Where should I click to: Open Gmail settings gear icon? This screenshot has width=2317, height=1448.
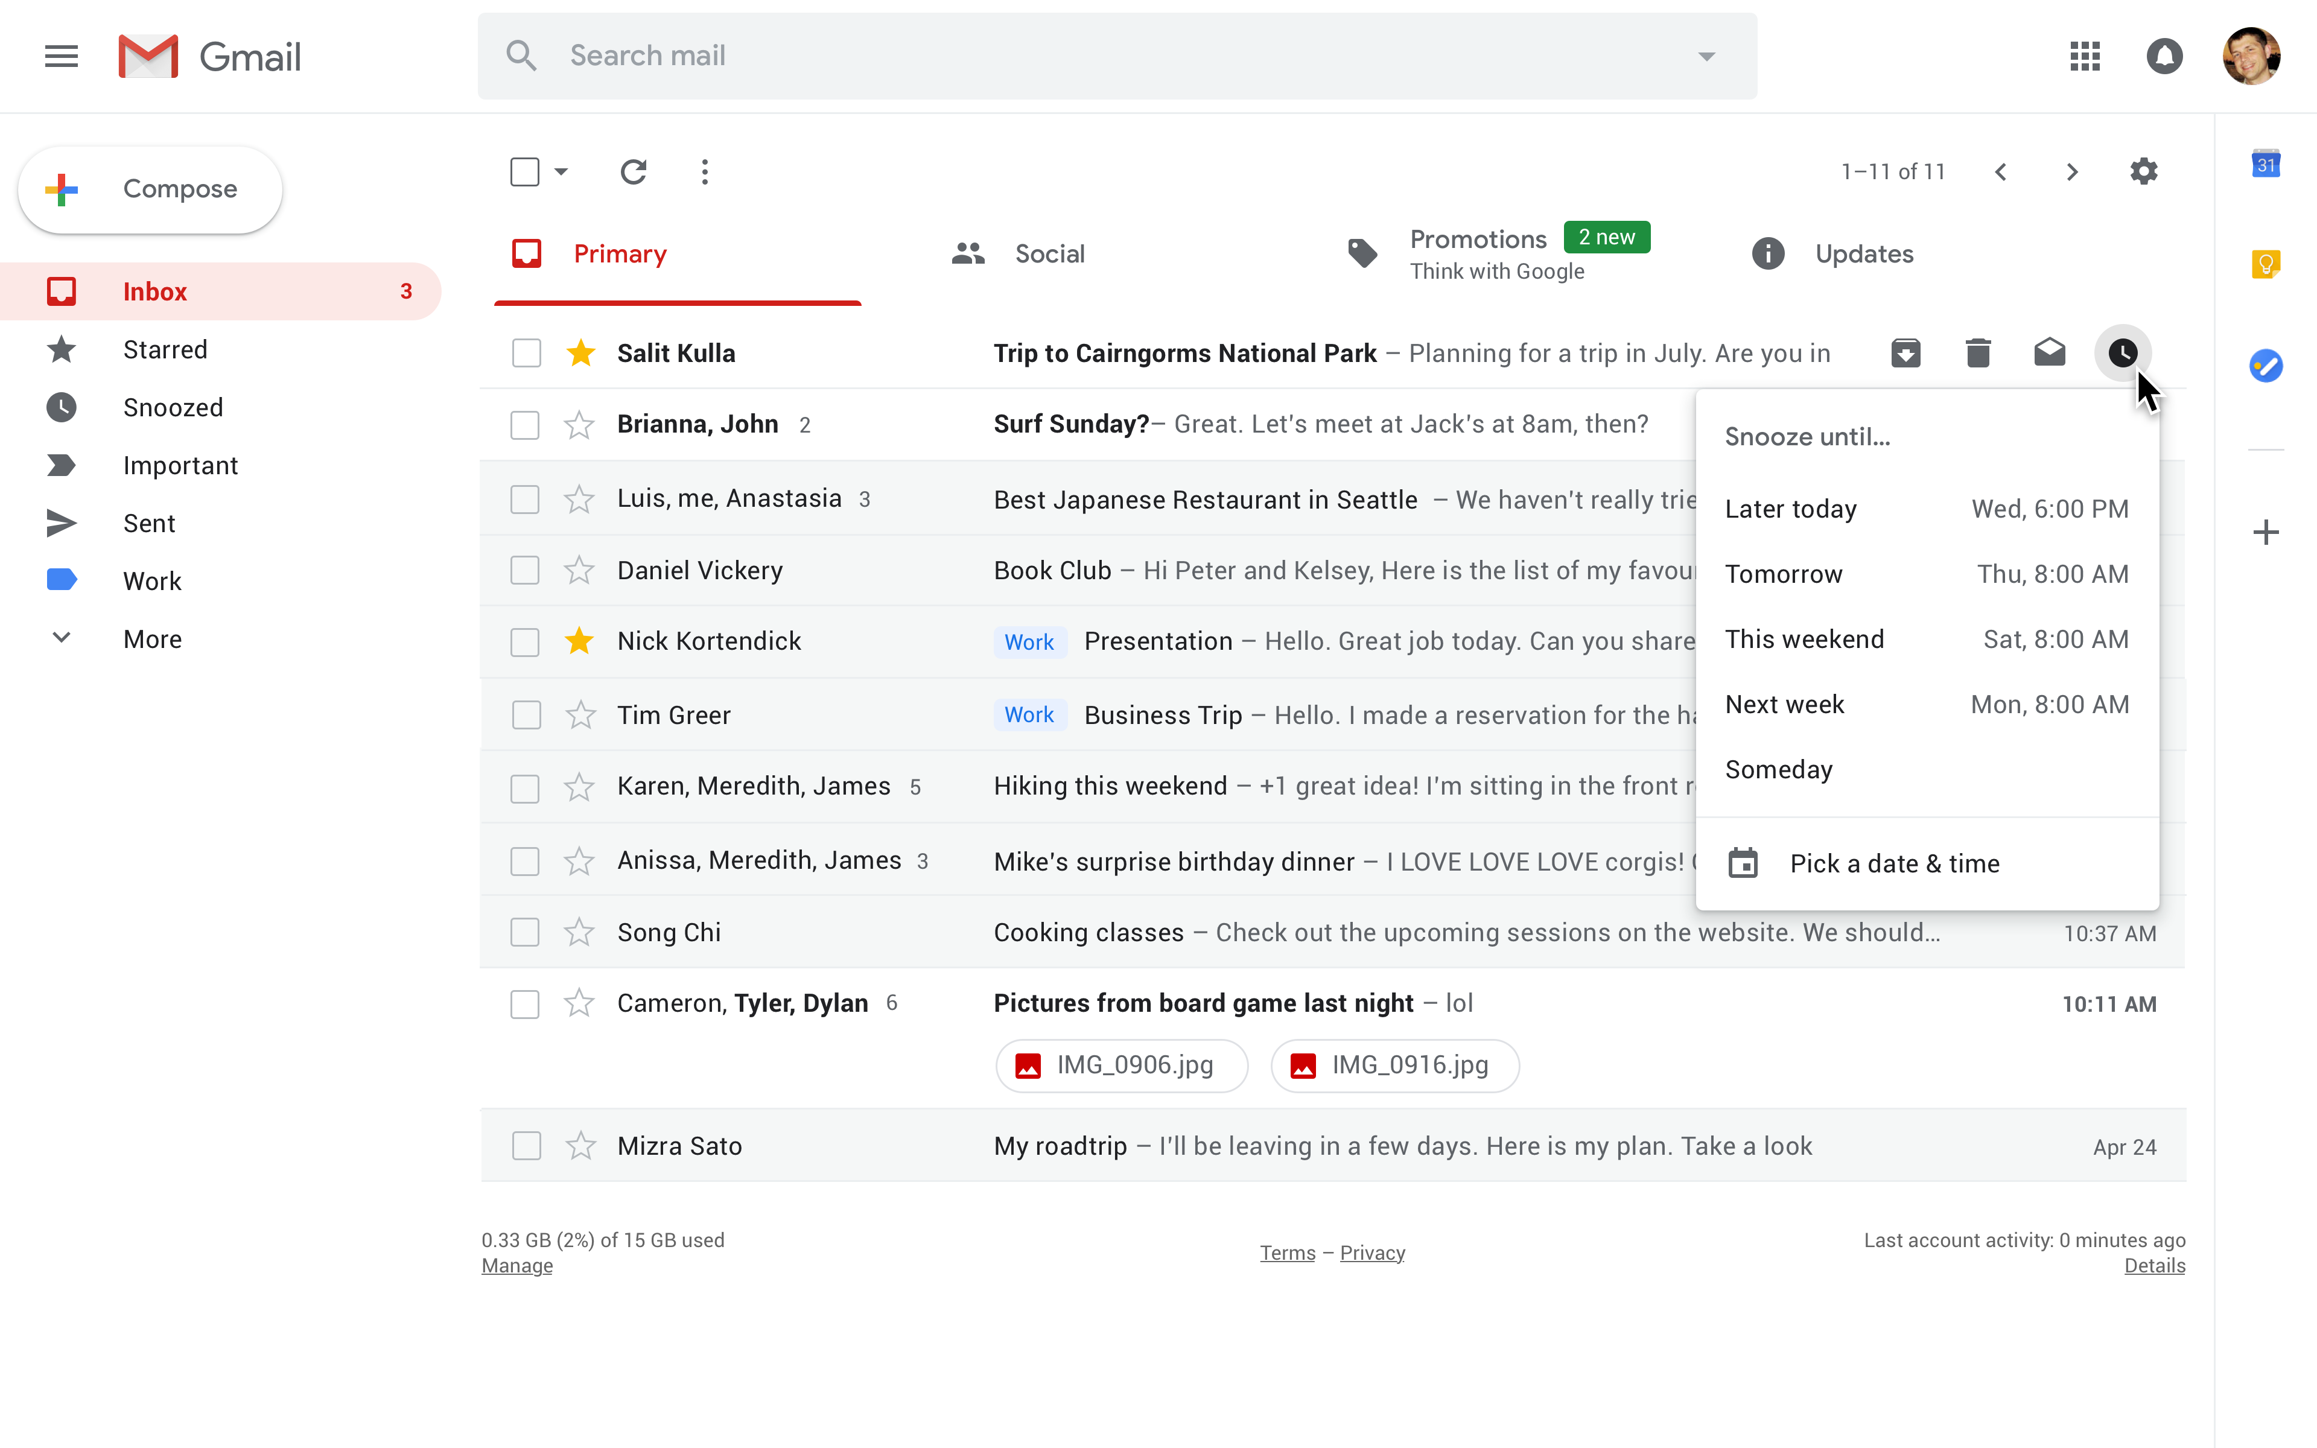point(2144,171)
